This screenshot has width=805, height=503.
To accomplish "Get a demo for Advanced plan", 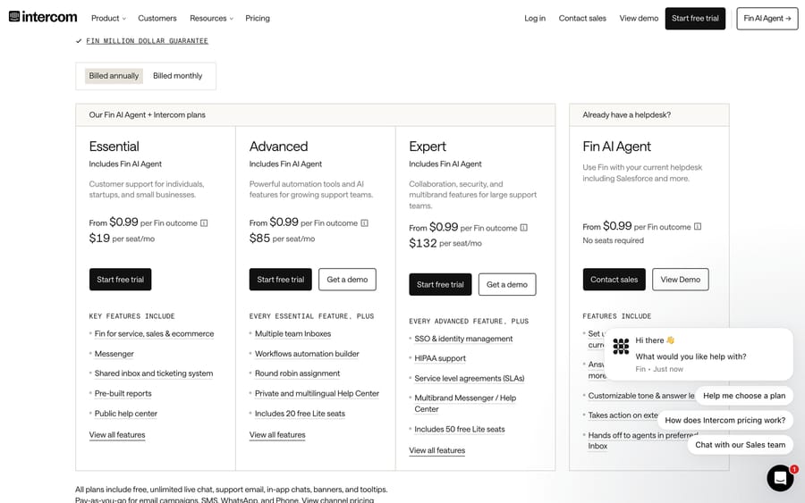I will [347, 280].
